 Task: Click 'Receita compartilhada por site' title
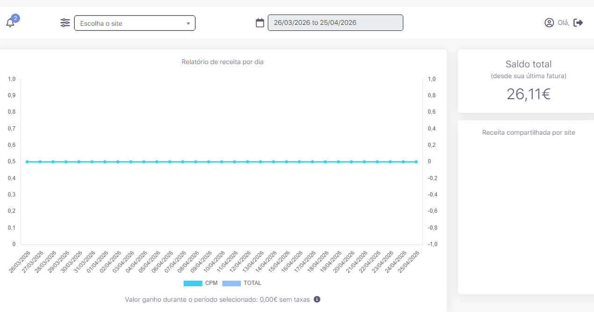tap(529, 132)
